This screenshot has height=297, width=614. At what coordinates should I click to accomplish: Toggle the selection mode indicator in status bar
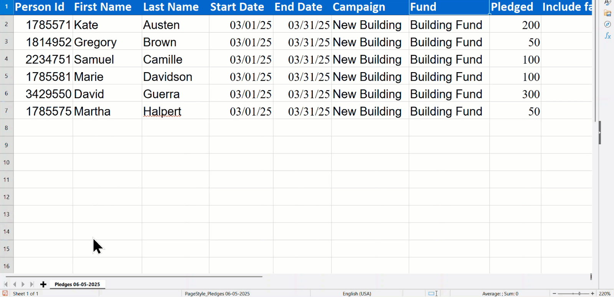pos(433,294)
